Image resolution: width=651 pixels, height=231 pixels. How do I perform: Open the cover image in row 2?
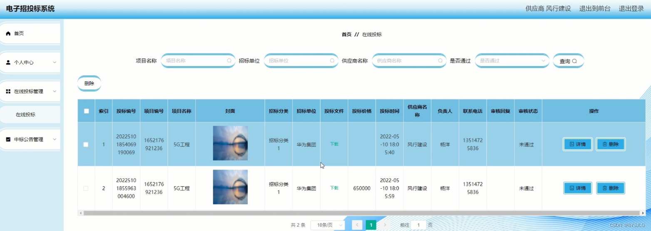[x=230, y=187]
